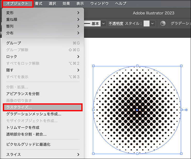191x159 pixels.
Task: Click the グラデーション button in control bar
Action: (x=180, y=23)
